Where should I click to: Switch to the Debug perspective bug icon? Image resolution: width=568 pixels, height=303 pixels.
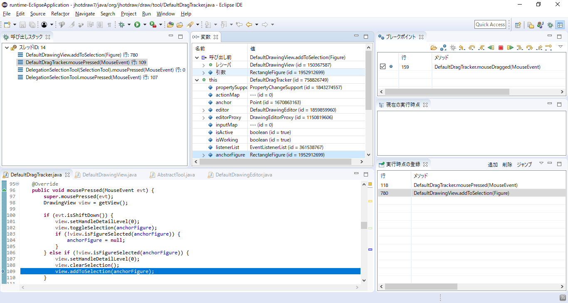[550, 25]
